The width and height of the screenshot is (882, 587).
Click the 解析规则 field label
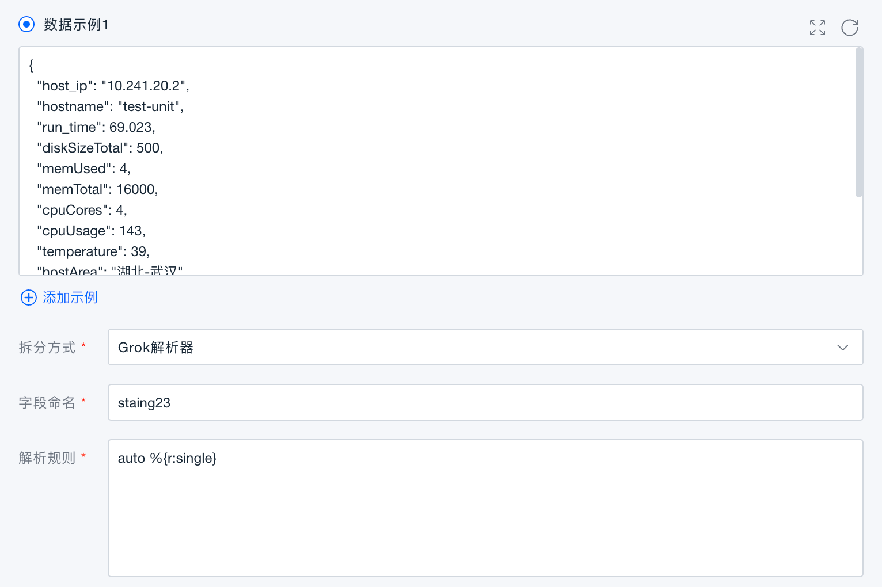click(47, 458)
